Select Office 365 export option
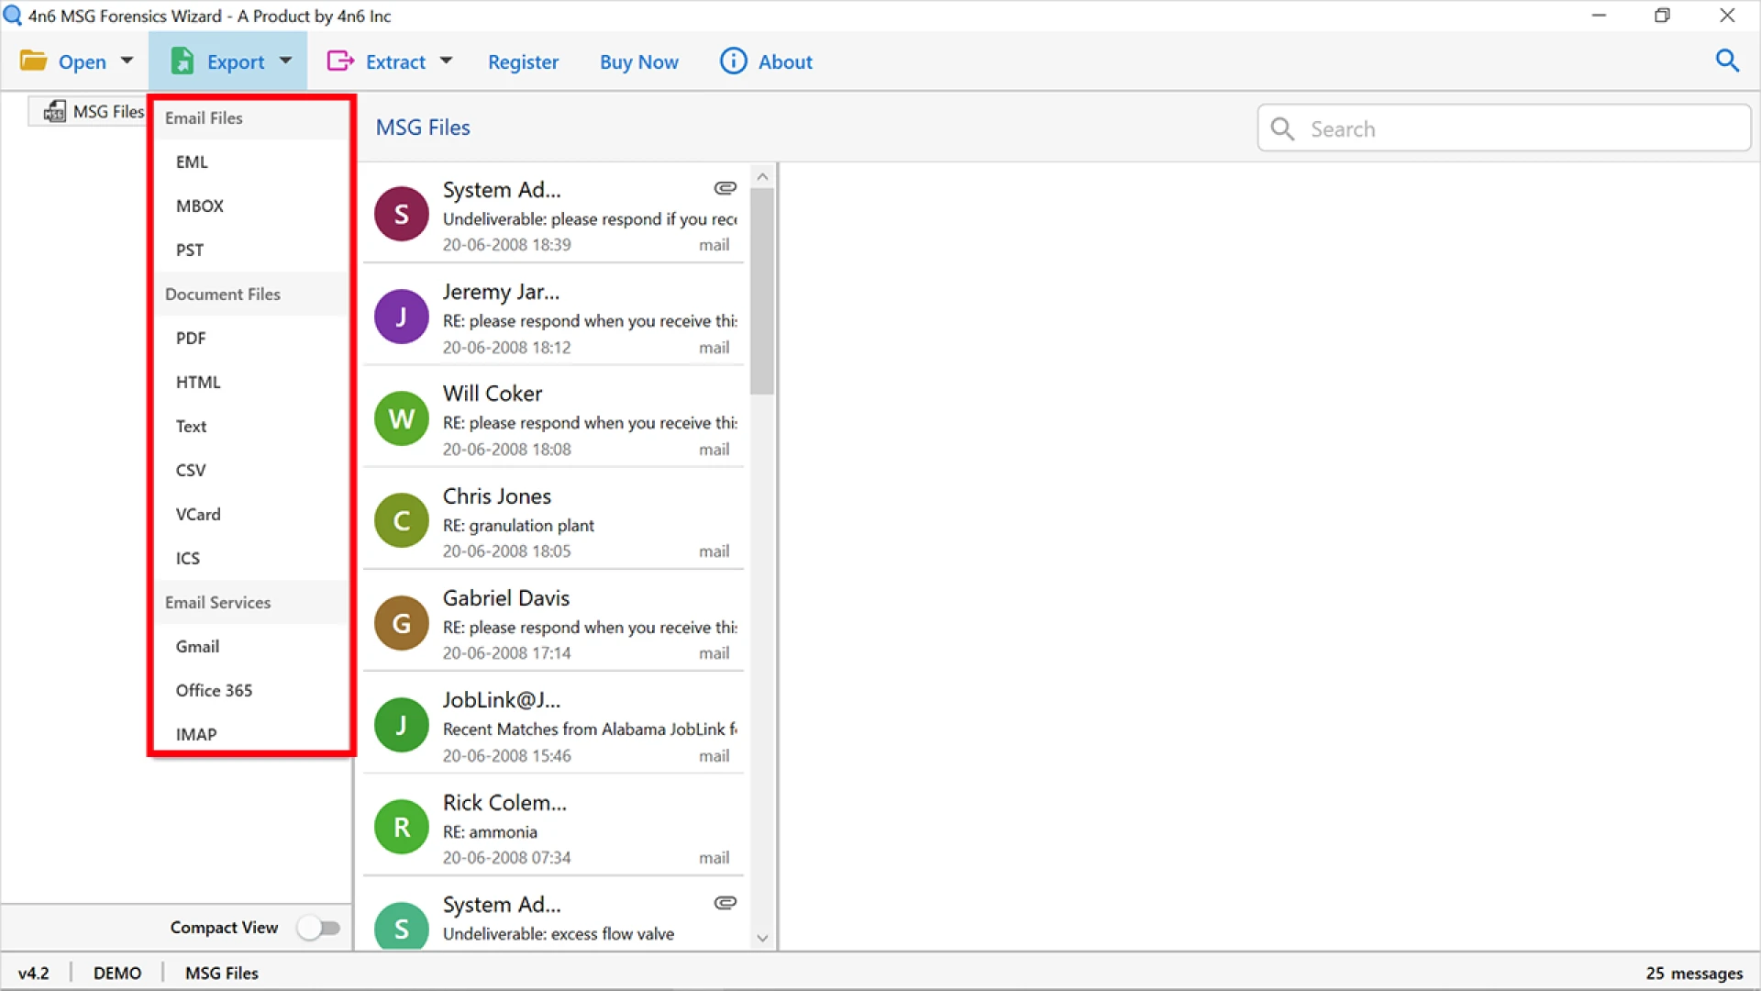The image size is (1761, 991). (x=214, y=690)
